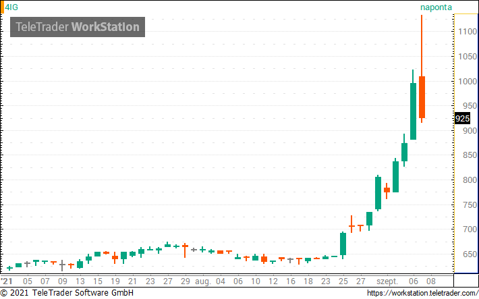479x299 pixels.
Task: Click the 700 price axis label
Action: pyautogui.click(x=470, y=229)
